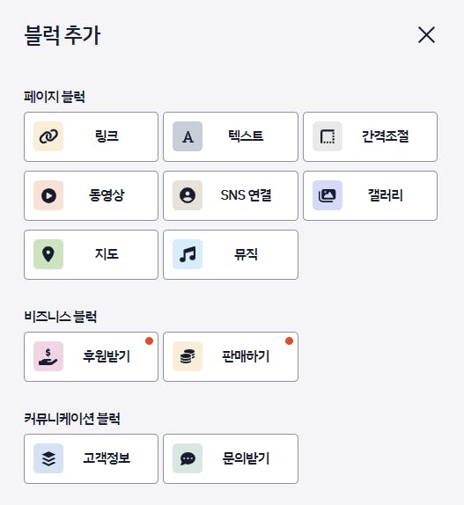This screenshot has height=505, width=464.
Task: Click the chain link icon
Action: (x=48, y=136)
